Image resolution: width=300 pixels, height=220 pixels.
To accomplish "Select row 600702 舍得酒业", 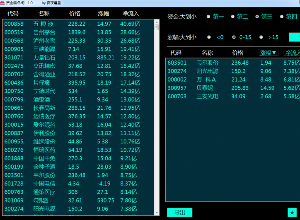I will tap(78, 75).
